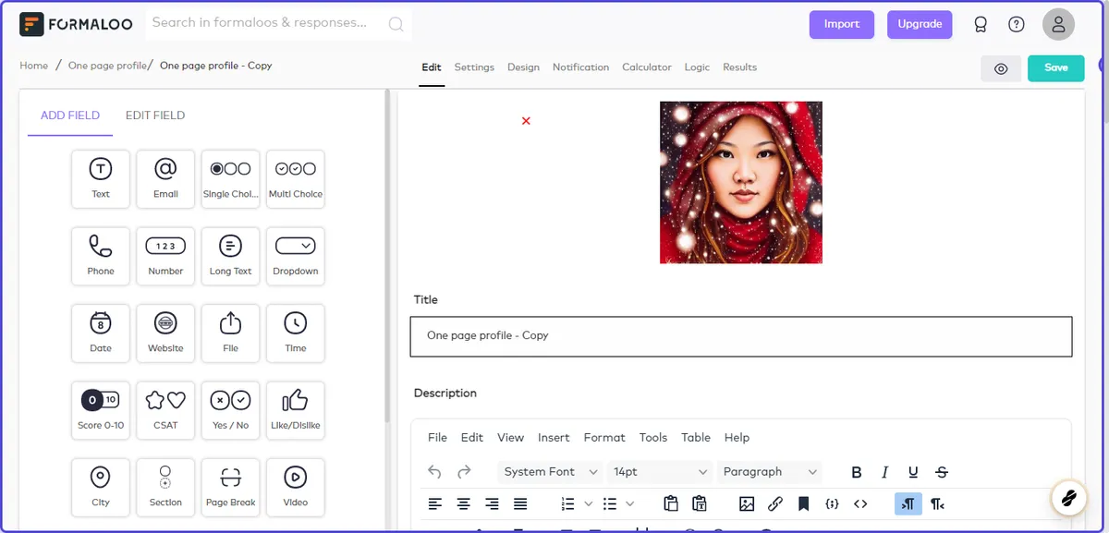Switch to the Settings tab
The height and width of the screenshot is (533, 1109).
[x=474, y=67]
